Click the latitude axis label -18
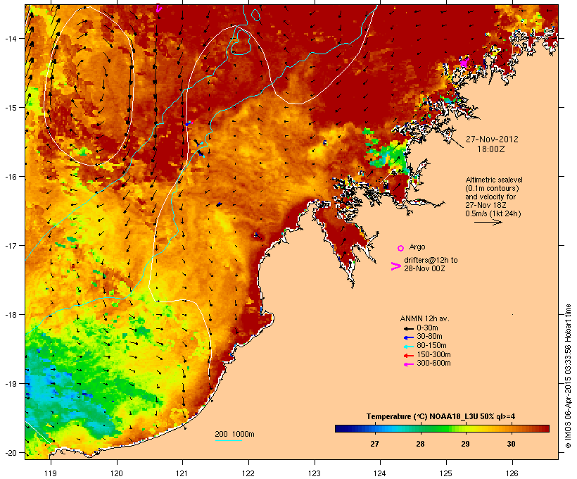The image size is (577, 479). point(11,315)
